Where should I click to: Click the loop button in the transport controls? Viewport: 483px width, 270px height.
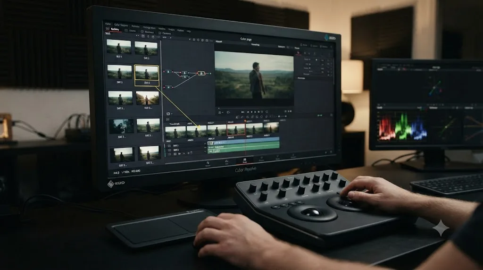[267, 111]
